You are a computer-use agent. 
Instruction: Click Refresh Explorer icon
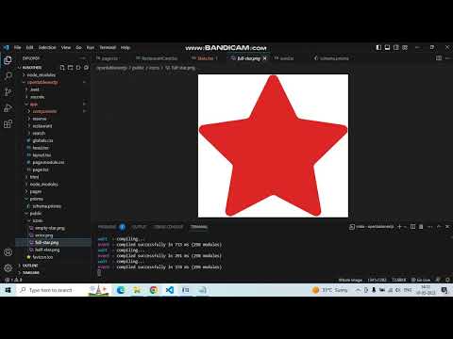78,68
